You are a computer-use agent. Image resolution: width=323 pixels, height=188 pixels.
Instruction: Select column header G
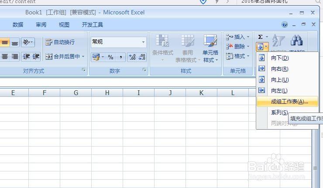[76, 92]
